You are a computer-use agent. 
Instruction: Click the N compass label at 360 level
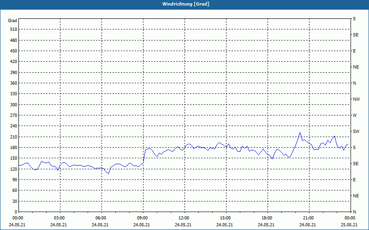(354, 83)
